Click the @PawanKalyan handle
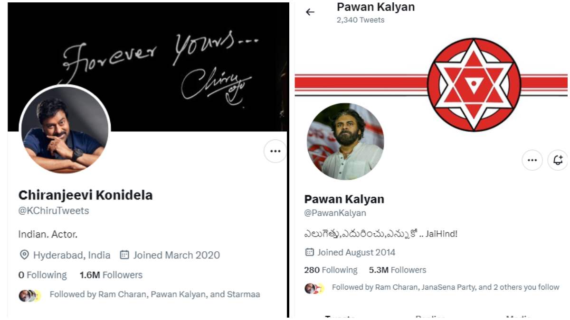The width and height of the screenshot is (570, 320). 335,213
